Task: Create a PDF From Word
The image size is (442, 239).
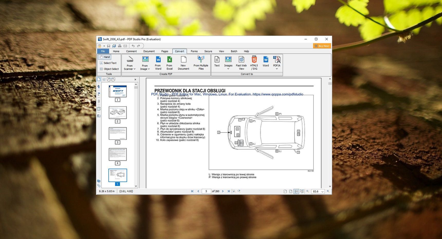Action: pos(158,63)
